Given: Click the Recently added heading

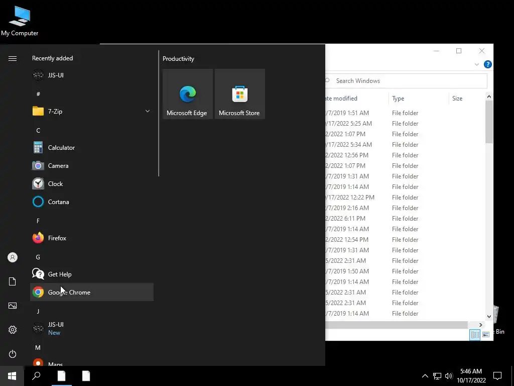Looking at the screenshot, I should [52, 58].
